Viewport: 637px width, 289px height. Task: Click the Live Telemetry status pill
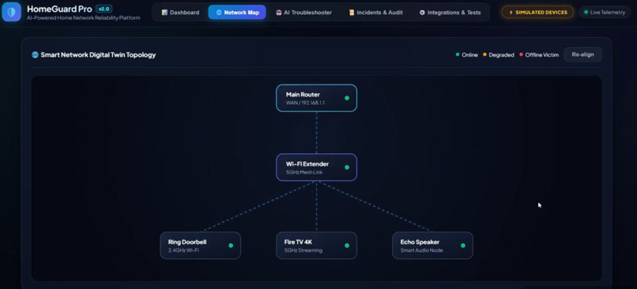coord(605,13)
